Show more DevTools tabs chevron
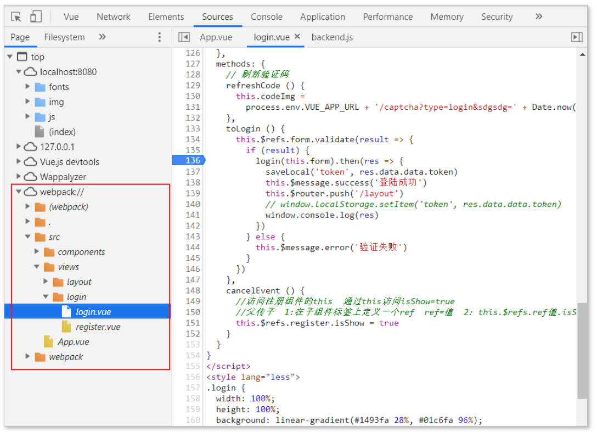The height and width of the screenshot is (437, 597). pyautogui.click(x=539, y=16)
